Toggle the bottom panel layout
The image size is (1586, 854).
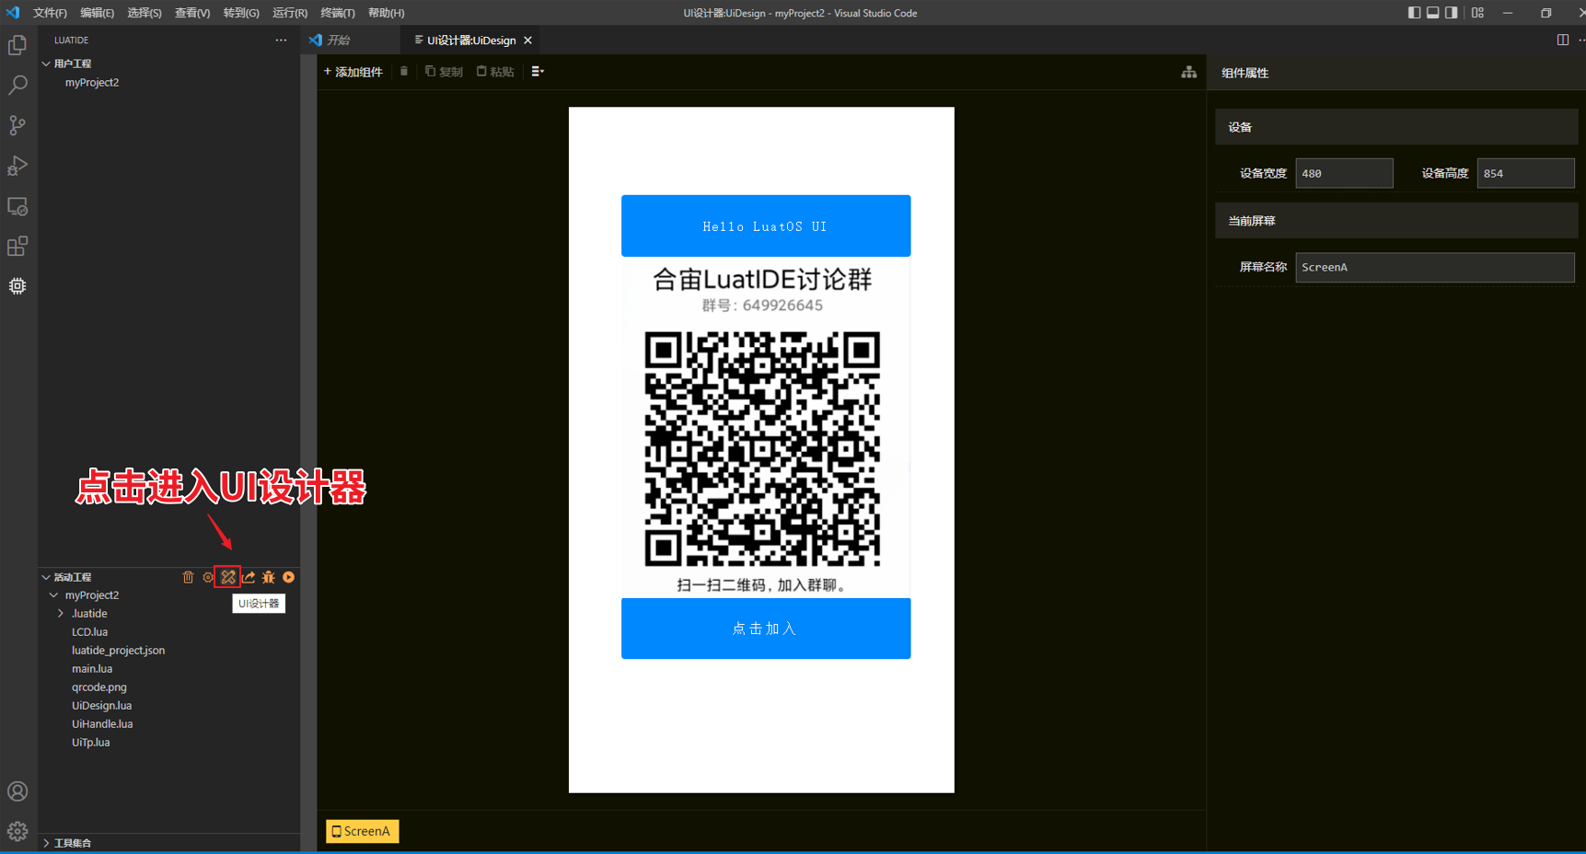coord(1432,13)
